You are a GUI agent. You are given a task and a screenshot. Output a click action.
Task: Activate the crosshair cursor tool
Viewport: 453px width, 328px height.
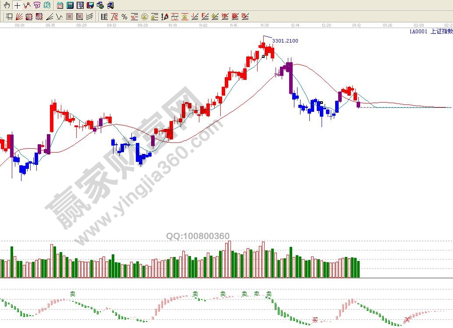tap(17, 5)
